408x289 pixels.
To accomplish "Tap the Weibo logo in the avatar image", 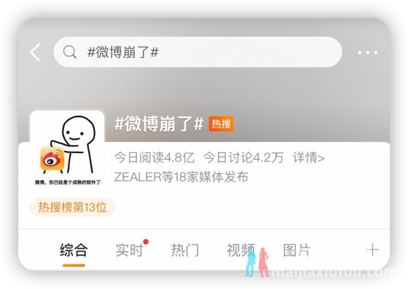I will click(x=52, y=160).
